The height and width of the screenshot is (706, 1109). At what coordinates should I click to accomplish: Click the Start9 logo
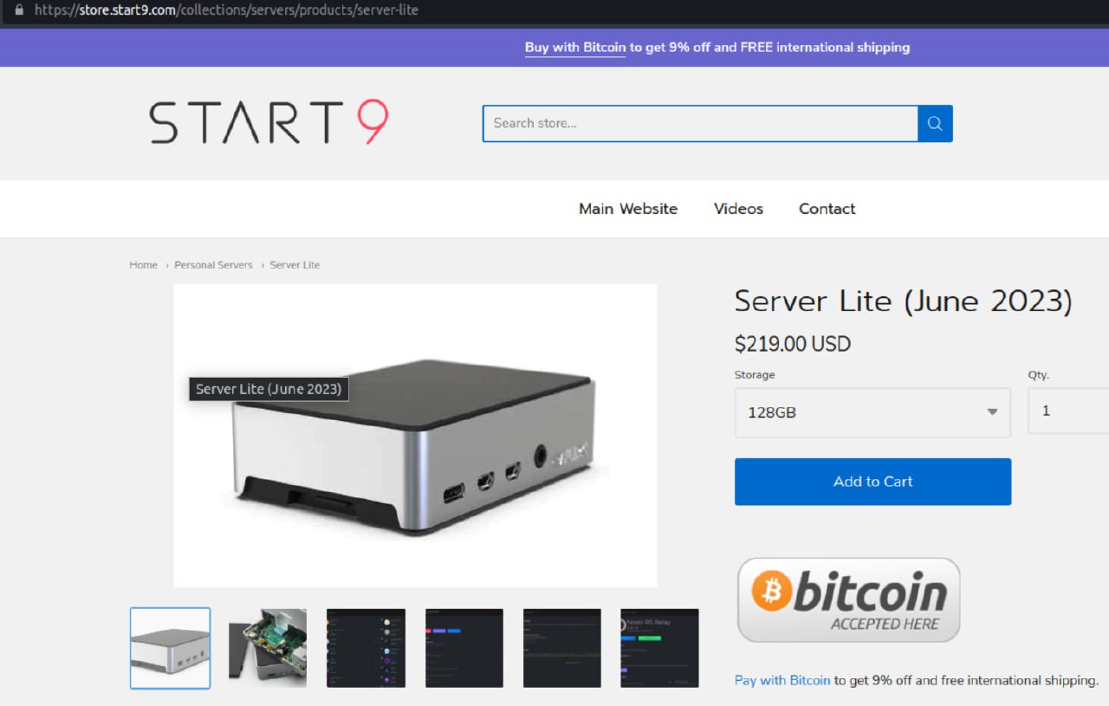pyautogui.click(x=269, y=123)
